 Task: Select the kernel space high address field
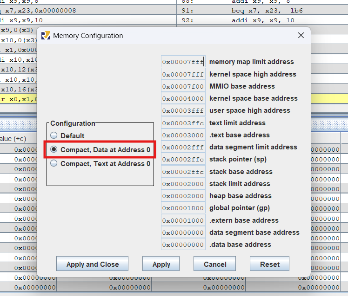(183, 74)
